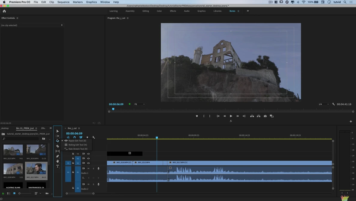Mute the Audio 1 track

pyautogui.click(x=88, y=168)
